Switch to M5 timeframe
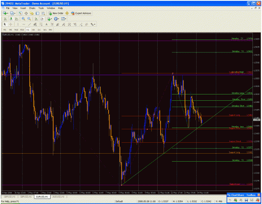262x204 pixels. point(10,30)
